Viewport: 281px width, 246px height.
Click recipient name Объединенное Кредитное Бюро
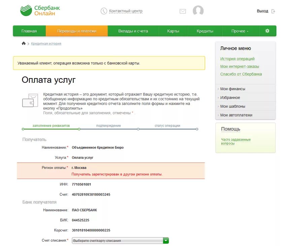tap(98, 148)
